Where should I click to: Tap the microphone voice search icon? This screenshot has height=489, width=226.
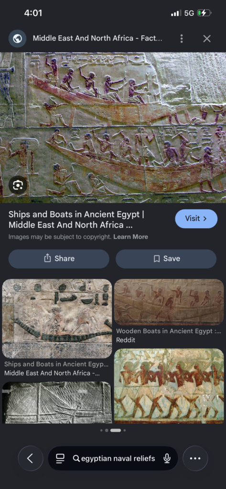pyautogui.click(x=167, y=458)
